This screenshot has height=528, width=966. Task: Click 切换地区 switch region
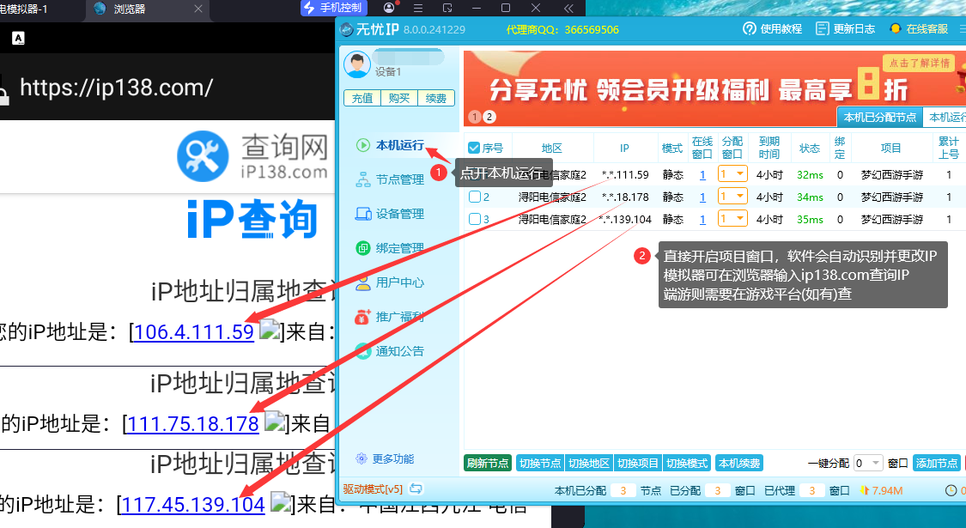589,464
